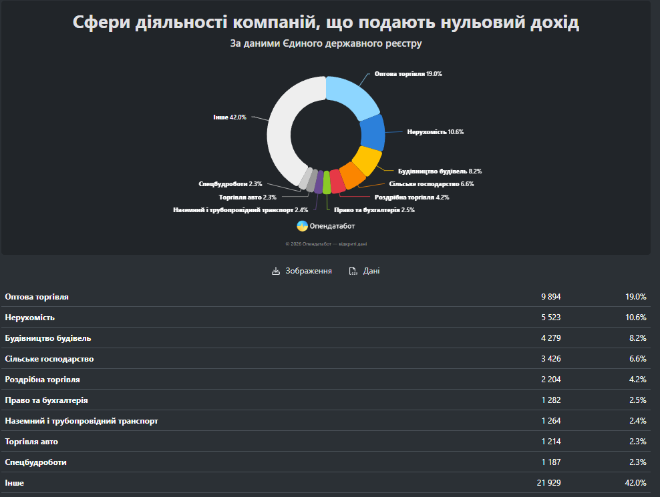Click the table percentage 2.4%
The height and width of the screenshot is (497, 660).
[x=638, y=421]
